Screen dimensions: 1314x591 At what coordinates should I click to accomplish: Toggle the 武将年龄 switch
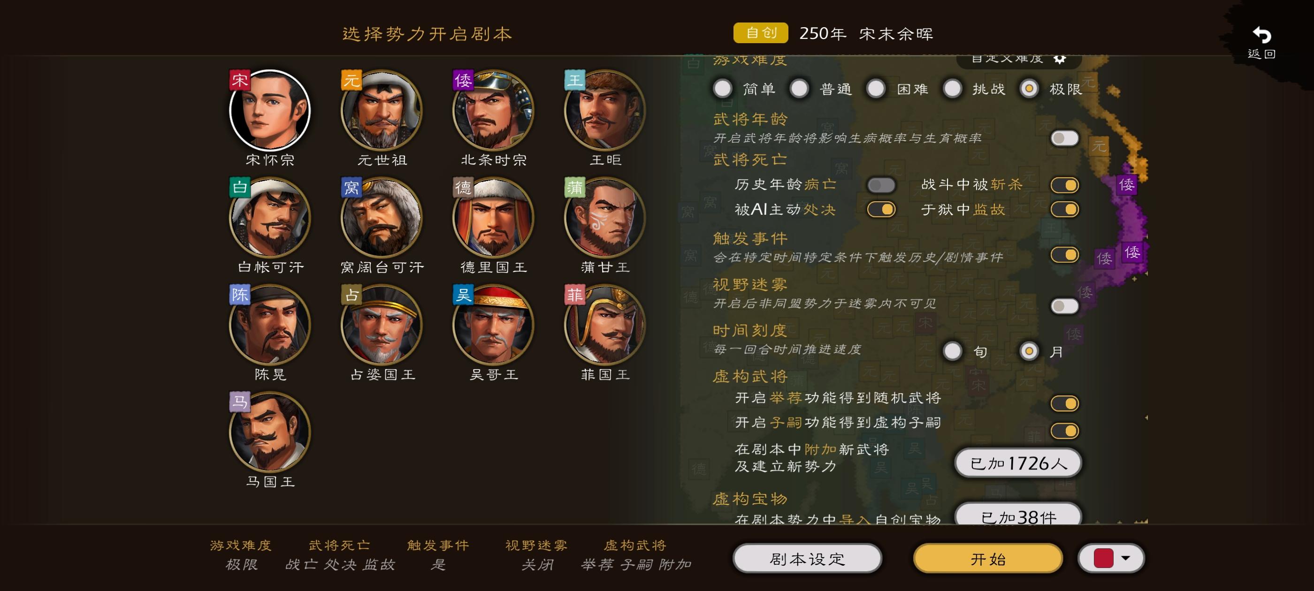[1064, 138]
